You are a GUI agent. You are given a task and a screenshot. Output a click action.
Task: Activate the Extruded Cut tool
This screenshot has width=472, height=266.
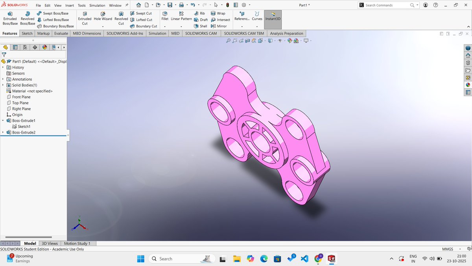point(85,19)
